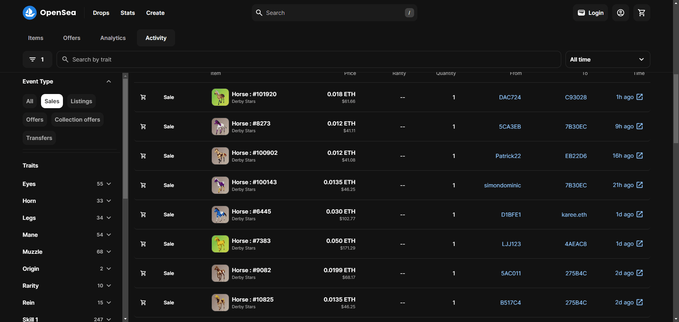Collapse the Event Type section

point(109,81)
